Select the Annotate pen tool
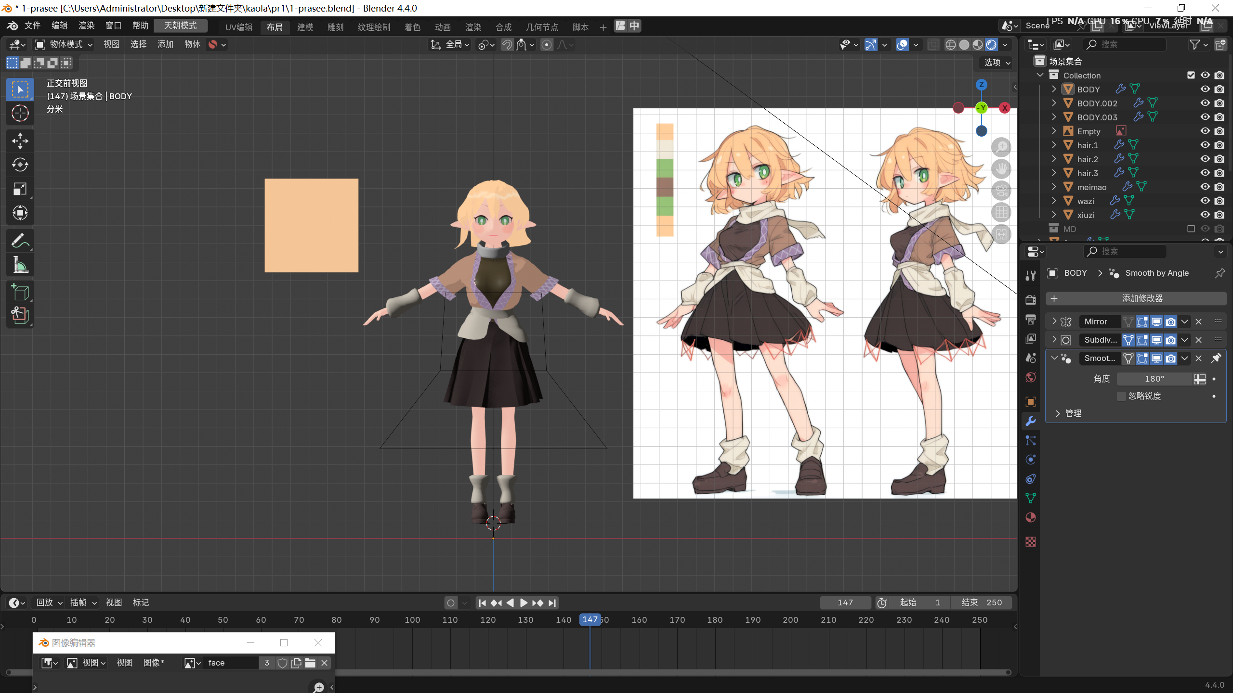 20,241
